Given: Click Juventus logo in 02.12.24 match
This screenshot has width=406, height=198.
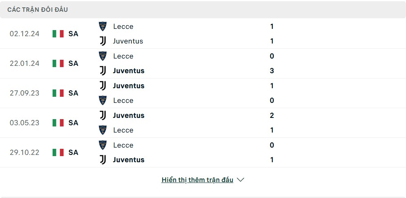Looking at the screenshot, I should (103, 41).
